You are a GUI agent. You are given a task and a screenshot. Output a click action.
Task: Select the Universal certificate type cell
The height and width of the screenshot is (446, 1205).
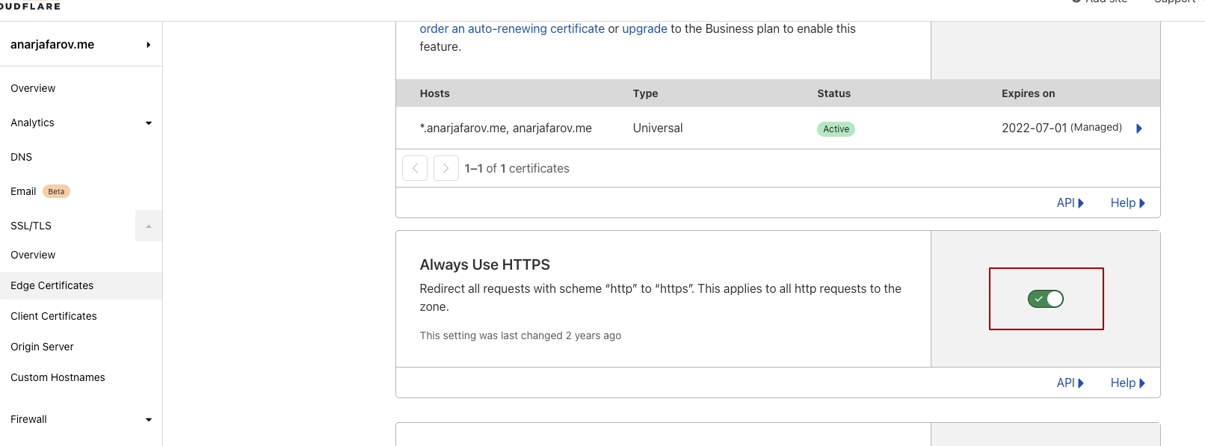pos(658,128)
